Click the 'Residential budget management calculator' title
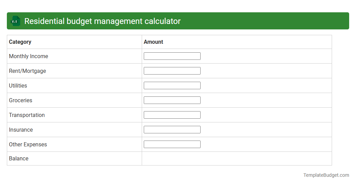This screenshot has width=356, height=185. tap(102, 21)
